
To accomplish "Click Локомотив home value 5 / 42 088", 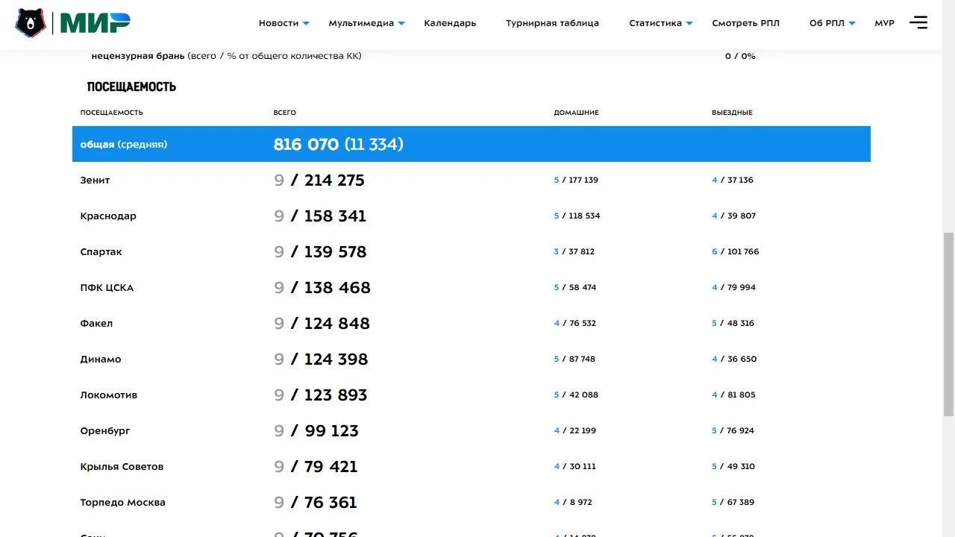I will [x=576, y=395].
